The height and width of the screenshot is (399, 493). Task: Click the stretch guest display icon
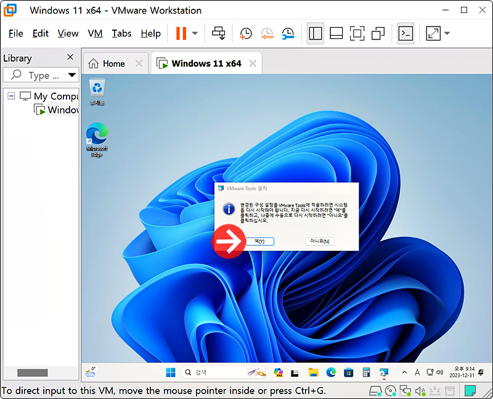[433, 33]
